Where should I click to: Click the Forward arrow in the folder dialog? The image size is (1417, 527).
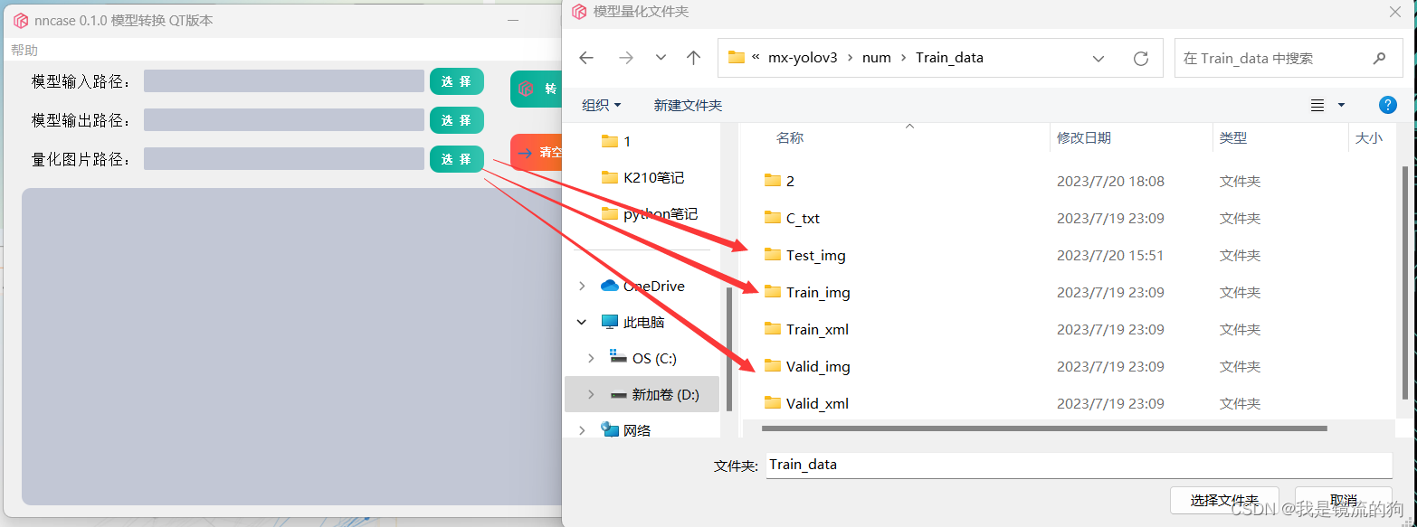click(x=626, y=58)
